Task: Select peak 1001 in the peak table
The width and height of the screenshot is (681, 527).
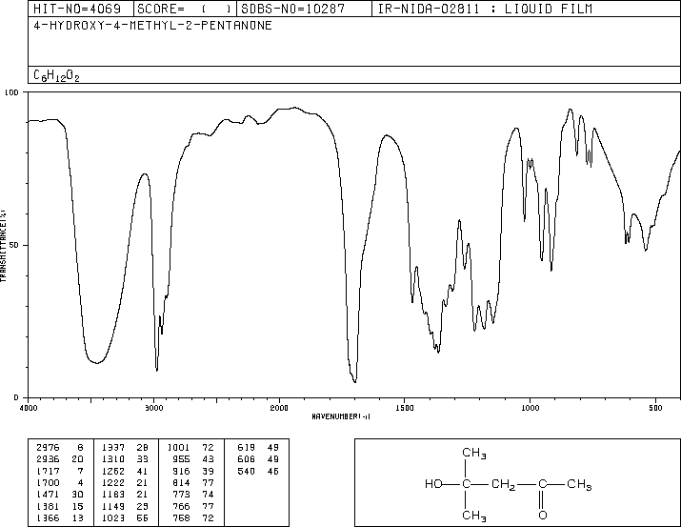Action: [x=178, y=448]
